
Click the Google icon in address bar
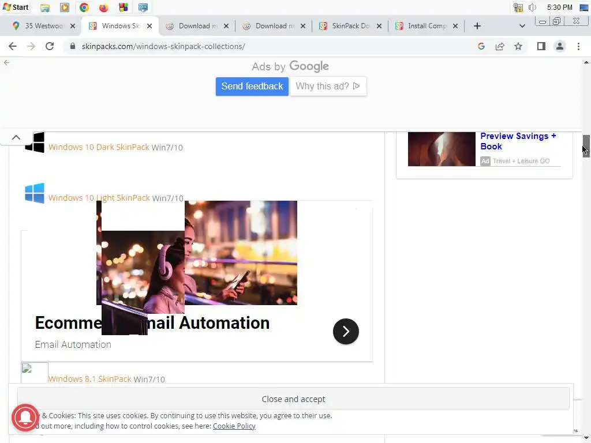coord(481,46)
